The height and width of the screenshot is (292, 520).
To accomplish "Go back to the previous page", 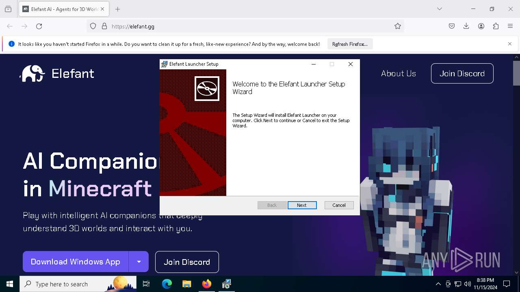I will pos(10,26).
